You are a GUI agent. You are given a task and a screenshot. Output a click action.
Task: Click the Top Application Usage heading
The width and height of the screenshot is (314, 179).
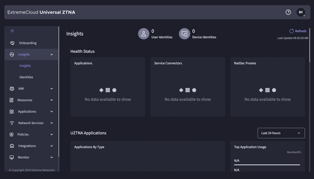[250, 147]
